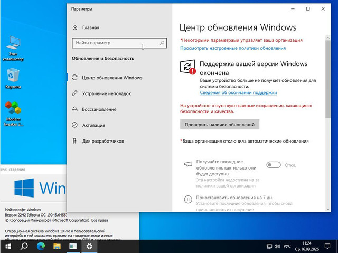This screenshot has height=253, width=338.
Task: Click Приостановить обновления на 7 дн.
Action: click(x=234, y=198)
